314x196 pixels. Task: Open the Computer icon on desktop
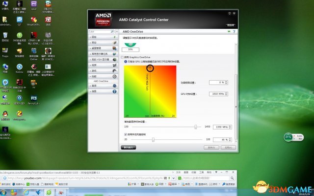(x=5, y=5)
